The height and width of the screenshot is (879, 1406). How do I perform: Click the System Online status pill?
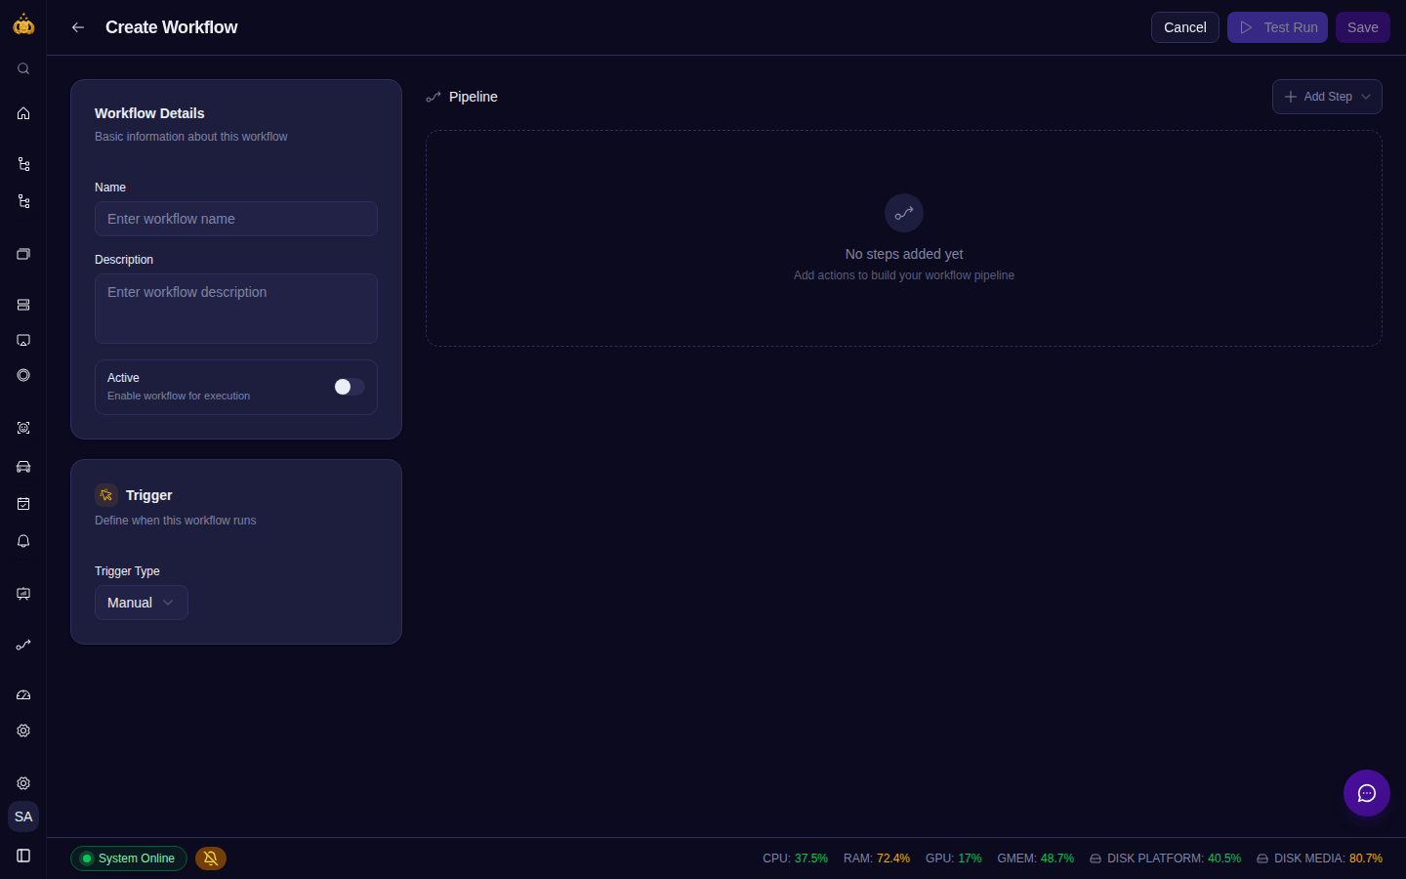(x=129, y=858)
